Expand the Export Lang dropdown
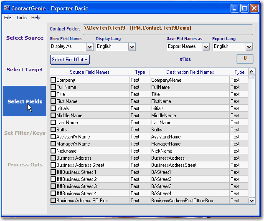This screenshot has width=264, height=221. point(249,47)
